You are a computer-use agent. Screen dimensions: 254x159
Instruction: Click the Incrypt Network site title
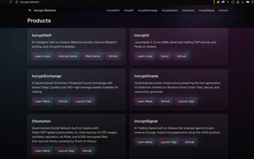45,10
